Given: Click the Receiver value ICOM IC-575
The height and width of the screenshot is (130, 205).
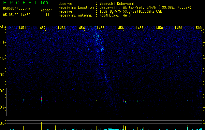Looking at the screenshot, I should pyautogui.click(x=111, y=11).
